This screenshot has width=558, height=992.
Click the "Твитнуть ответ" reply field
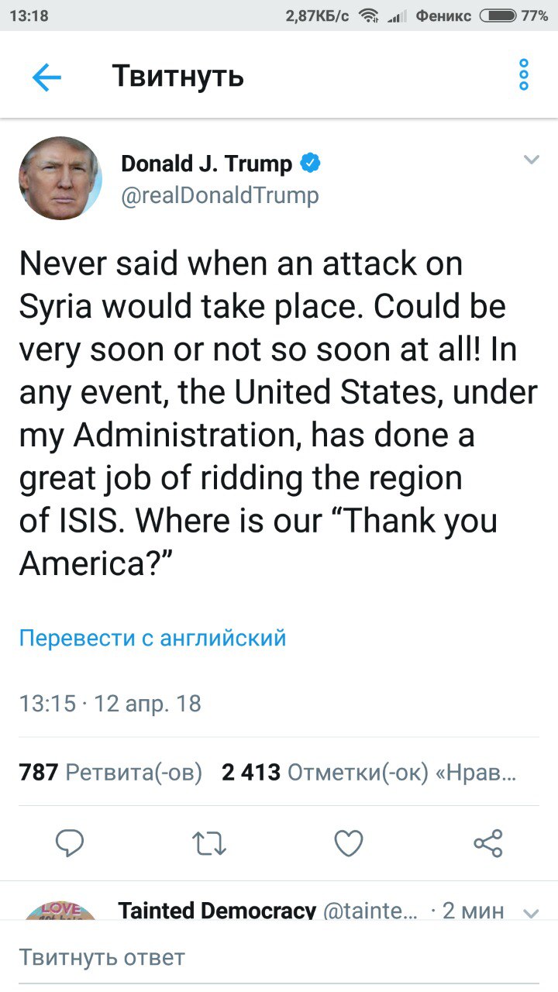pos(279,956)
